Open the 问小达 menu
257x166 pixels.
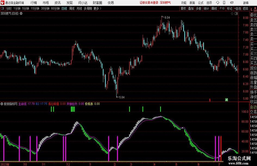tap(83, 3)
